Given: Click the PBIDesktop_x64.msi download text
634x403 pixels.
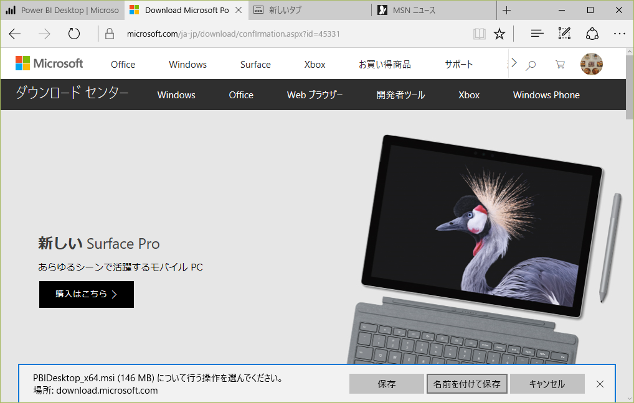Looking at the screenshot, I should click(158, 378).
